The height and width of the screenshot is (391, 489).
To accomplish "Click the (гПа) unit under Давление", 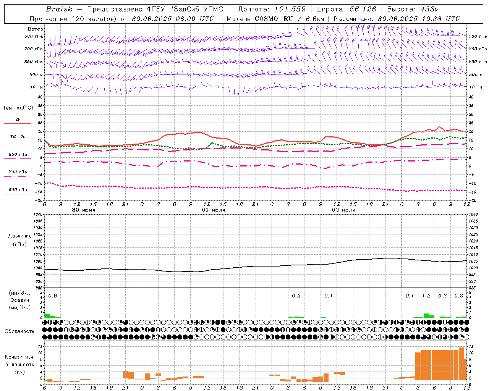I will (x=20, y=244).
